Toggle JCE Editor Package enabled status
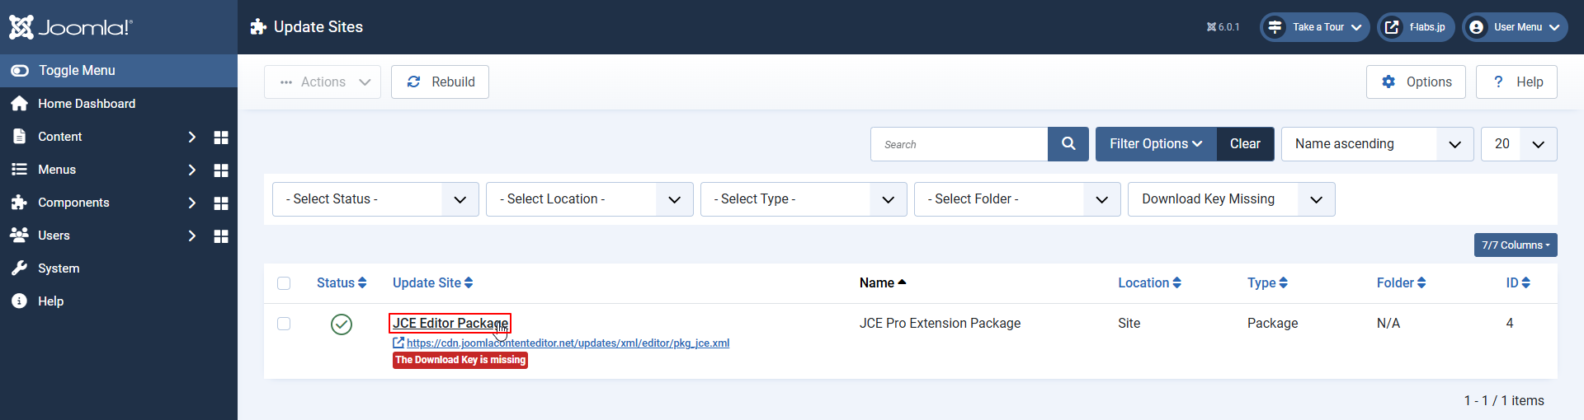The height and width of the screenshot is (420, 1584). coord(342,324)
